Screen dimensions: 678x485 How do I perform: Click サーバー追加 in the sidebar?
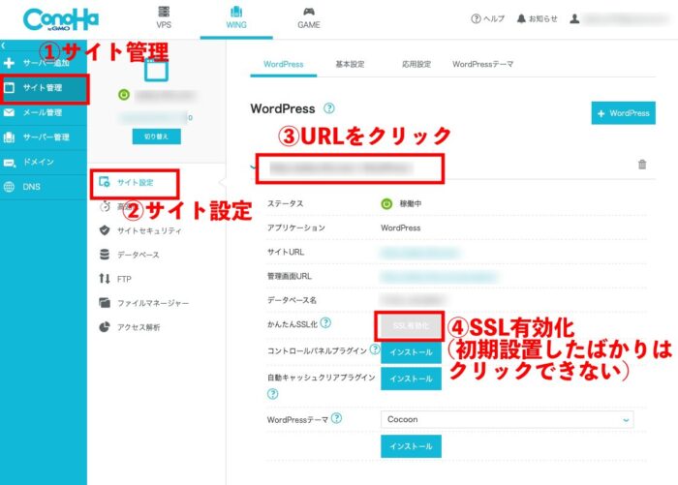pos(44,63)
